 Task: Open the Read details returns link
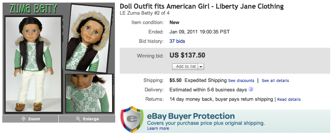pos(289,99)
